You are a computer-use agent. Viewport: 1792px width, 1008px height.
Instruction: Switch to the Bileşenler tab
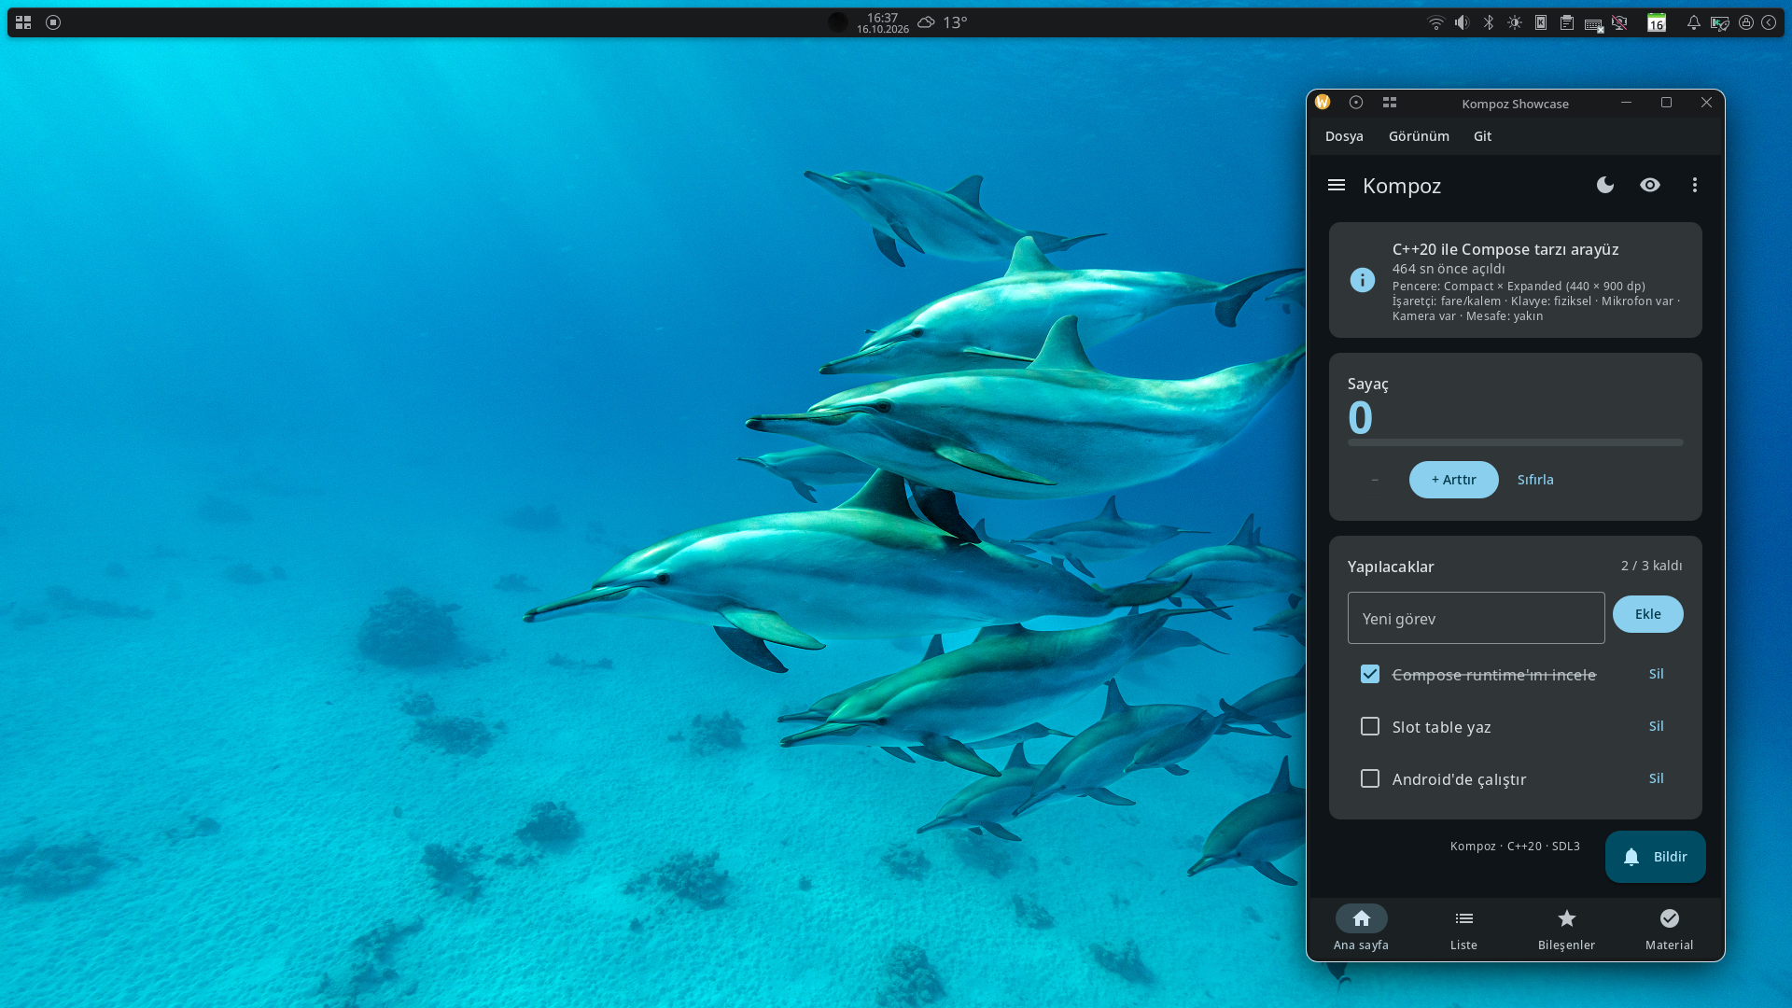(1567, 928)
